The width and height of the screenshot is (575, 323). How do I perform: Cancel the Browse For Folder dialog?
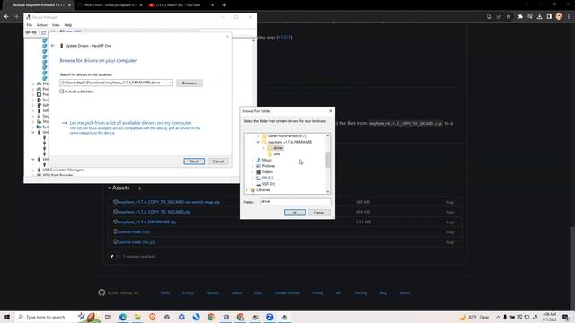click(319, 213)
